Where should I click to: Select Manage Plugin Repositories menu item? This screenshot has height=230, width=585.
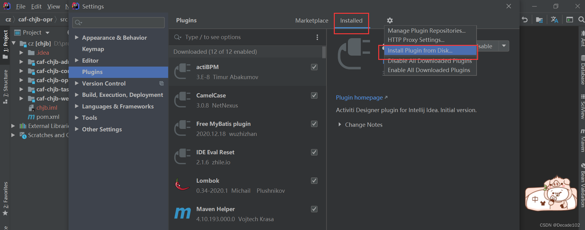tap(430, 31)
